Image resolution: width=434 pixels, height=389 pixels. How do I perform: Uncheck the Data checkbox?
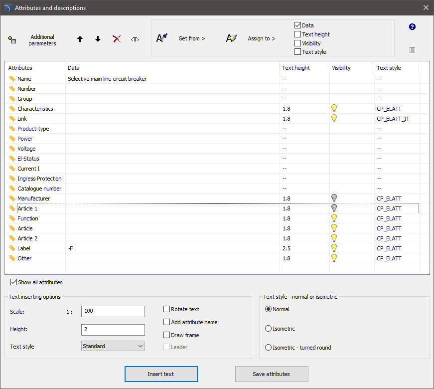[x=298, y=25]
